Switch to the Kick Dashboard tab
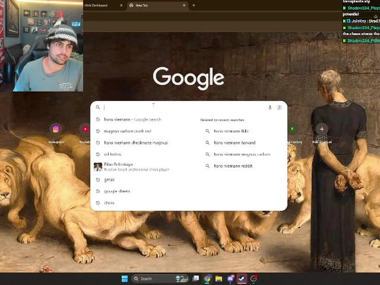The width and height of the screenshot is (380, 285). (x=102, y=5)
